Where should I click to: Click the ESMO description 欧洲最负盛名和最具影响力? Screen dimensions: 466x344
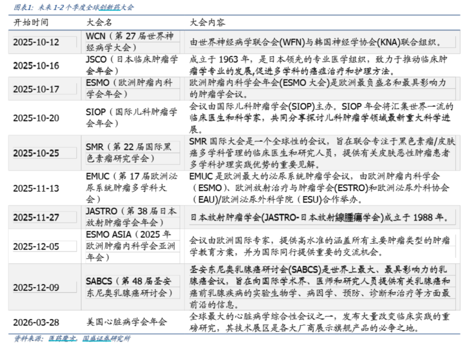(x=318, y=89)
